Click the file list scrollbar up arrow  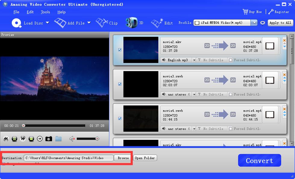click(x=292, y=36)
